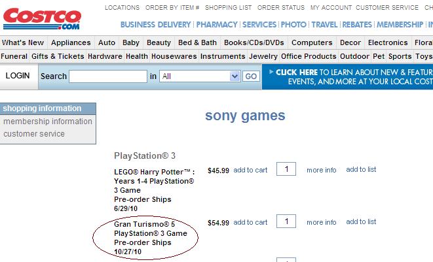
Task: Open customer service sidebar link
Action: coord(34,134)
